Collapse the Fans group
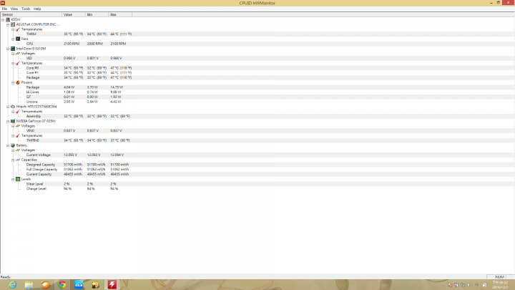 13,39
